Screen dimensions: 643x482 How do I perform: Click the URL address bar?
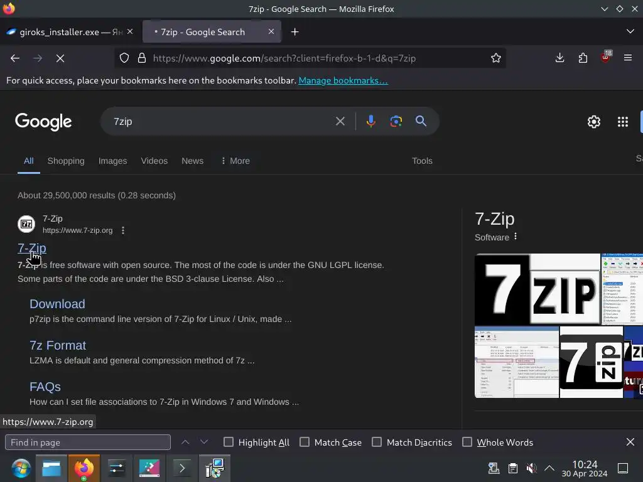310,58
